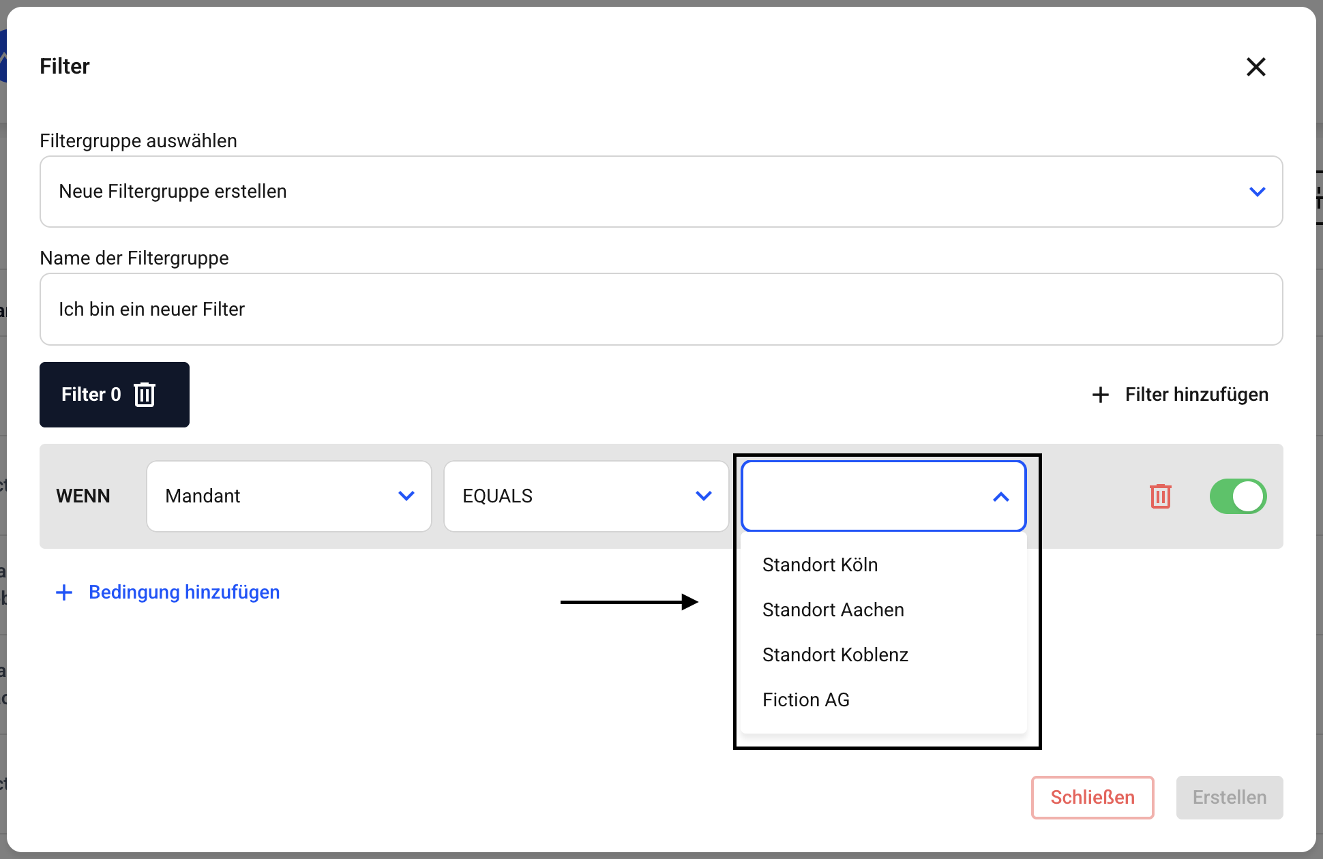Click chevron in Filtergruppe auswählen field

(1257, 192)
